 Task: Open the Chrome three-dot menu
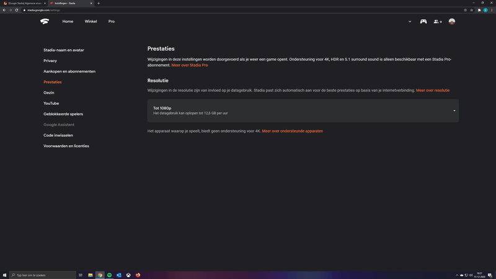point(492,10)
